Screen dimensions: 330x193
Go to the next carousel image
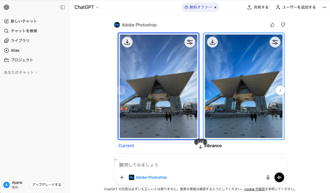pos(280,91)
